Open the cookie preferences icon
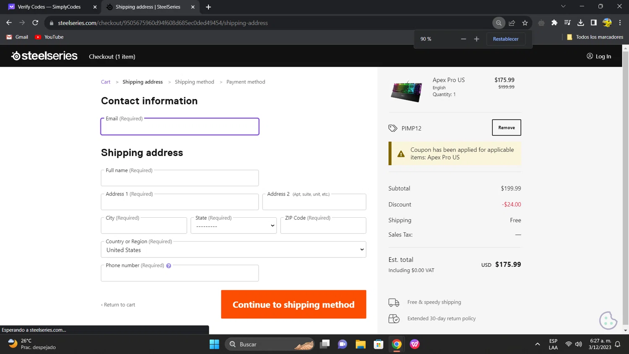Image resolution: width=629 pixels, height=354 pixels. 608,320
